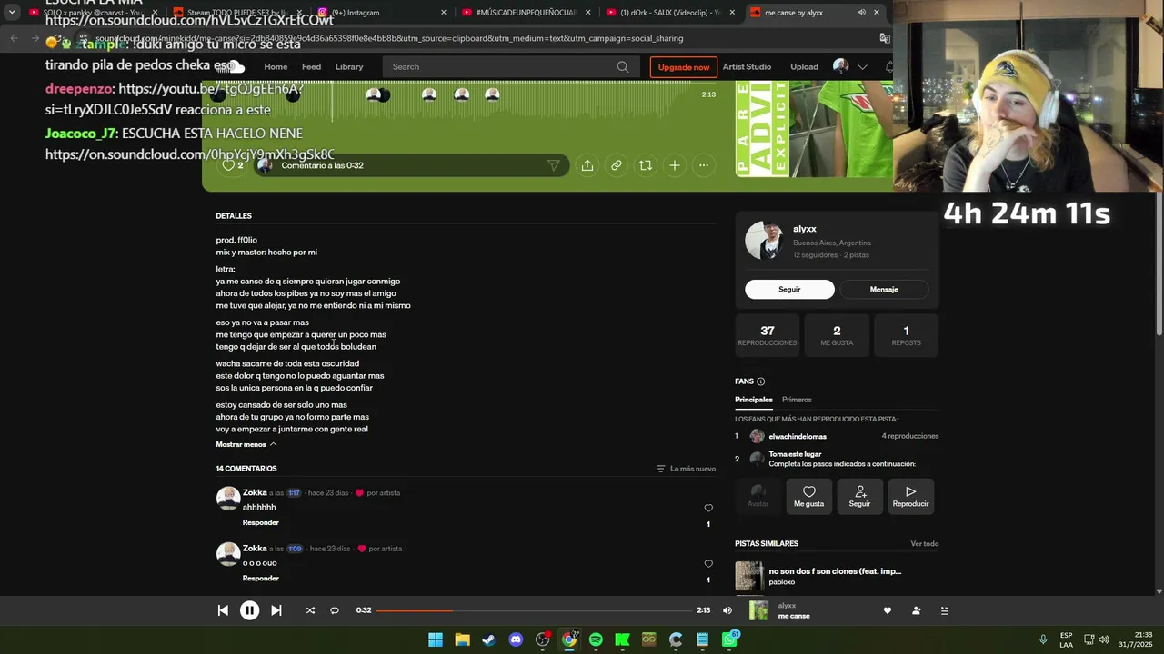The width and height of the screenshot is (1164, 654).
Task: Open the Home page in SoundCloud
Action: click(276, 66)
